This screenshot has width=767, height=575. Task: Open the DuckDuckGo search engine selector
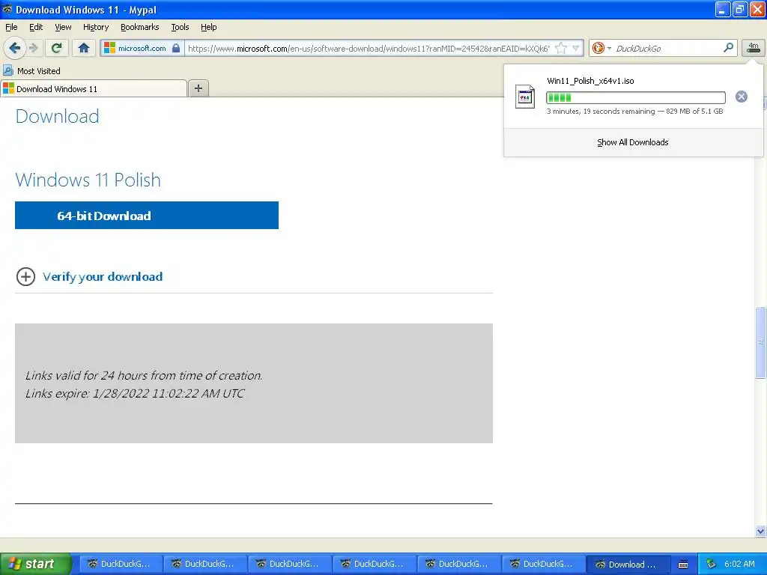click(x=601, y=48)
